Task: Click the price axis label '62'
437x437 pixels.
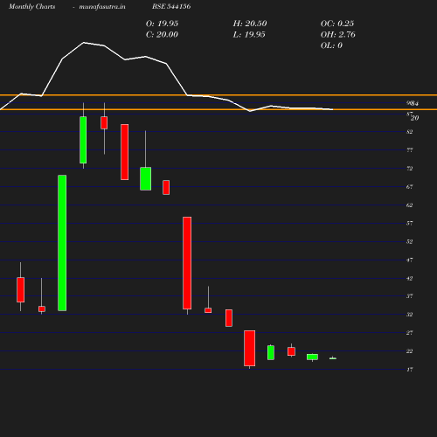Action: pos(410,205)
